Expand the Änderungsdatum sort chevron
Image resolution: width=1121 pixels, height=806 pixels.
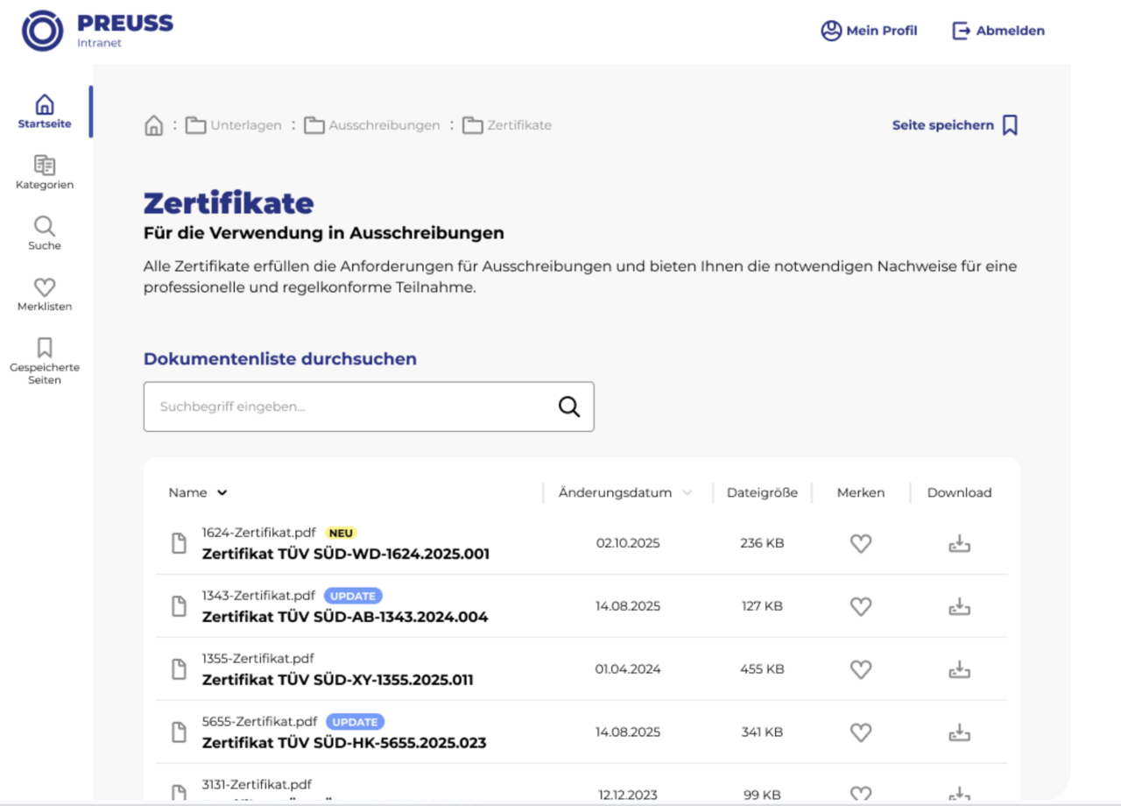(687, 493)
